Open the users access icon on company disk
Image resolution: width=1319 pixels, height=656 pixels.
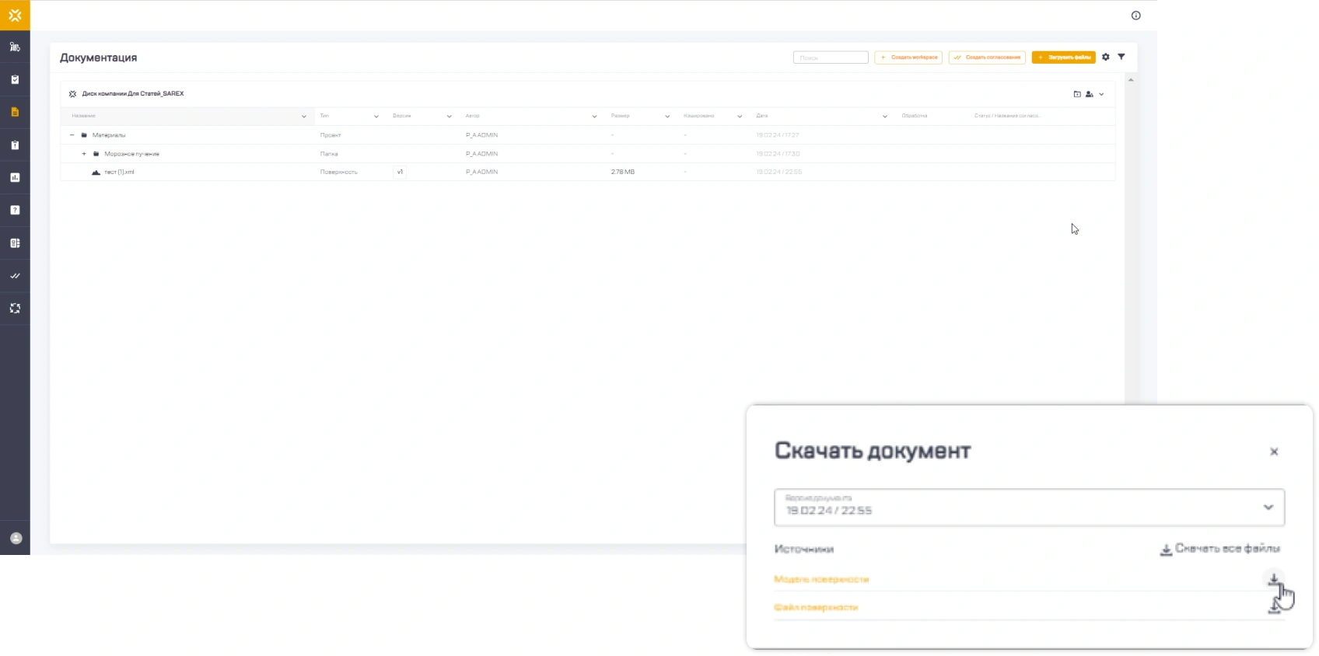click(1089, 94)
